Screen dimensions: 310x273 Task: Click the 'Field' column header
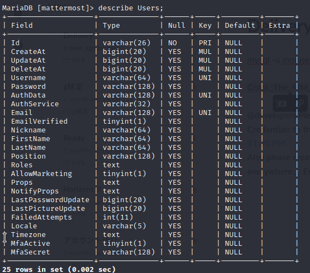[x=22, y=26]
